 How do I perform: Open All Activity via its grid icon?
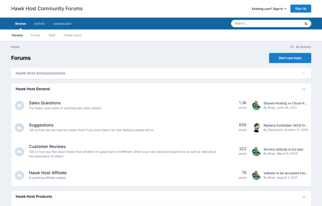(x=292, y=47)
